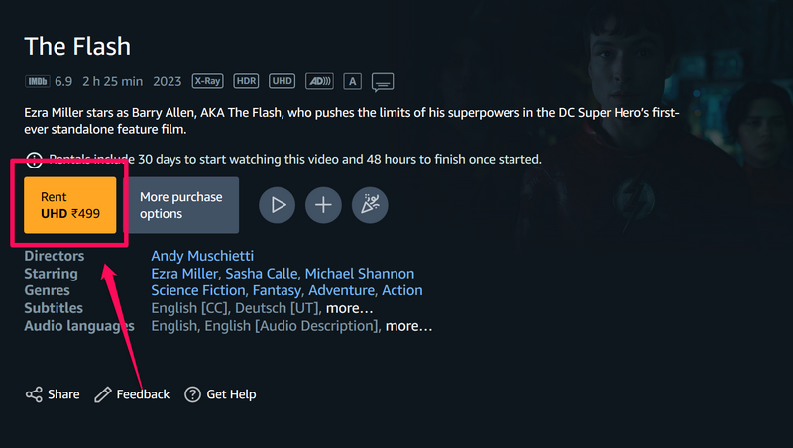This screenshot has width=793, height=448.
Task: Expand more audio languages
Action: coord(408,326)
